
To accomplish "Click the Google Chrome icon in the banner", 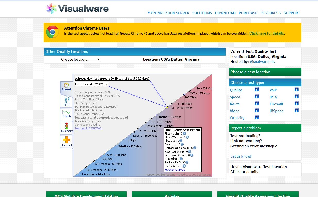I will (53, 32).
